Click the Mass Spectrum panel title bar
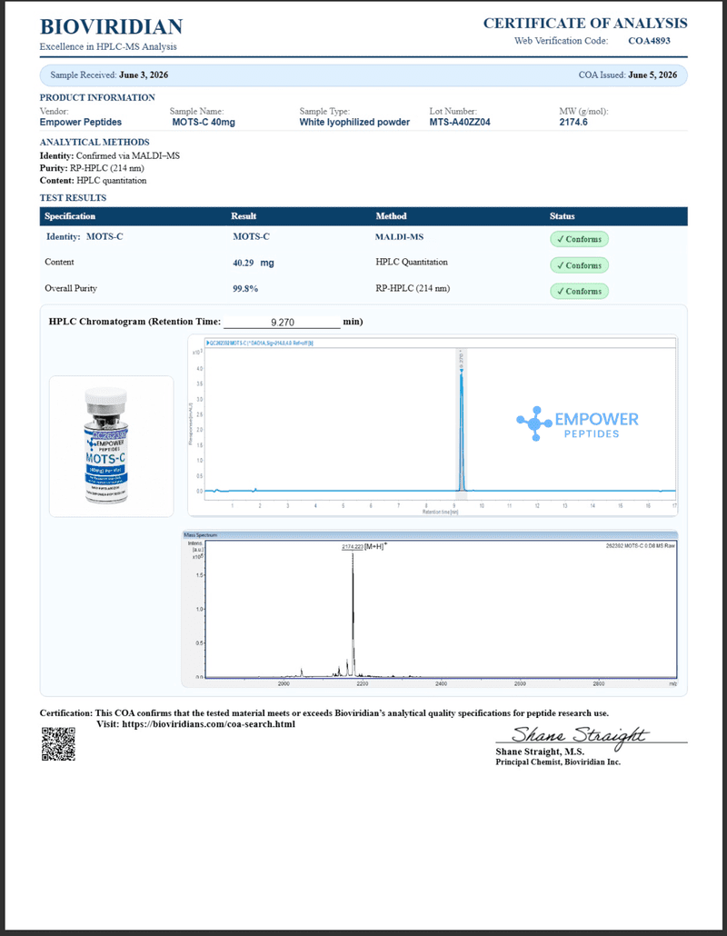Screen dimensions: 727x936 click(429, 535)
